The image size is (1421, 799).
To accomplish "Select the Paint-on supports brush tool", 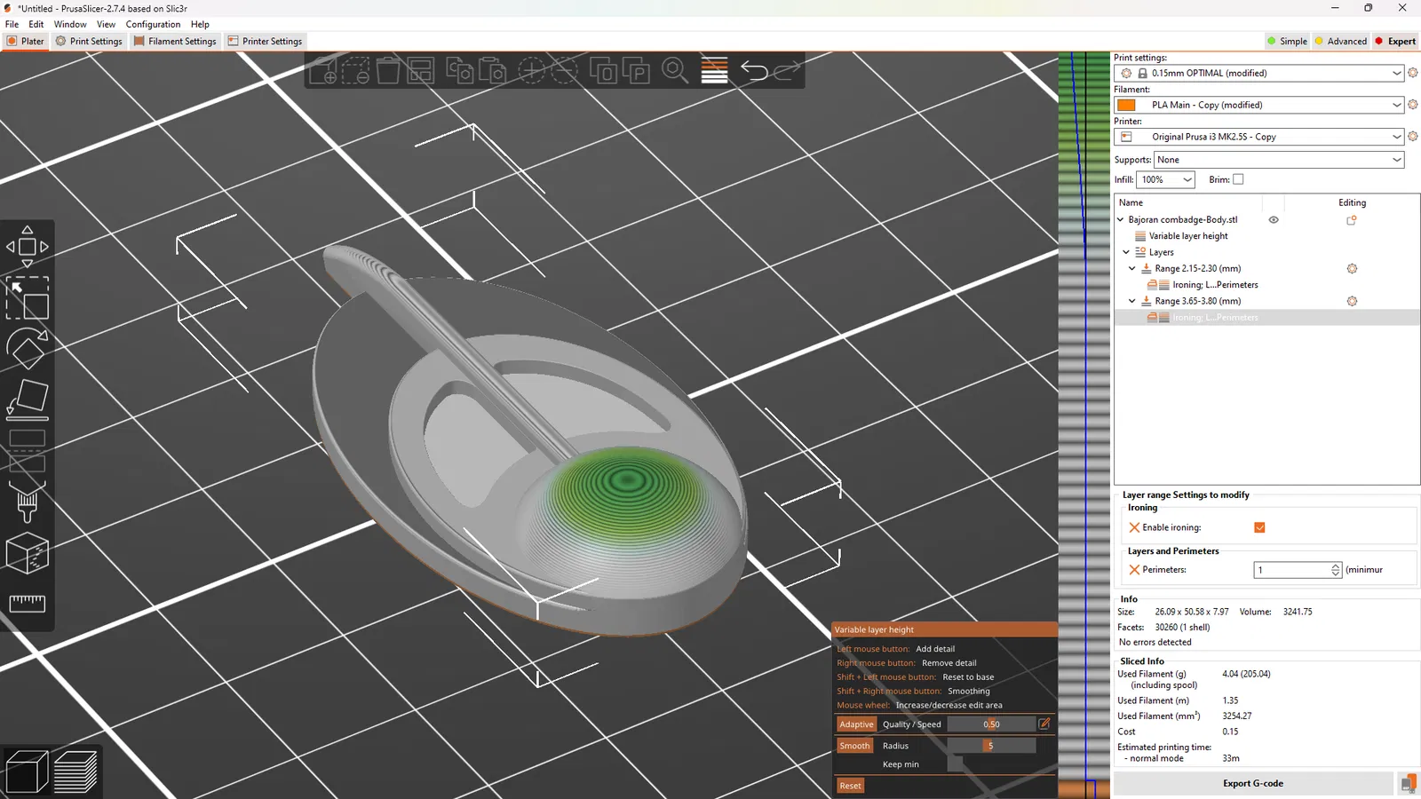I will [28, 502].
